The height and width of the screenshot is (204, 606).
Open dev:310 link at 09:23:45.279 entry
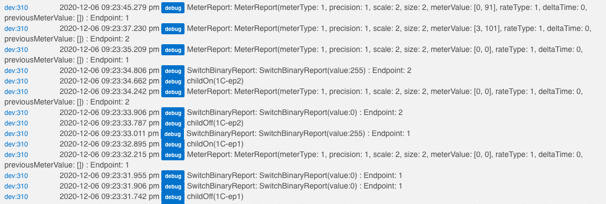click(x=16, y=8)
